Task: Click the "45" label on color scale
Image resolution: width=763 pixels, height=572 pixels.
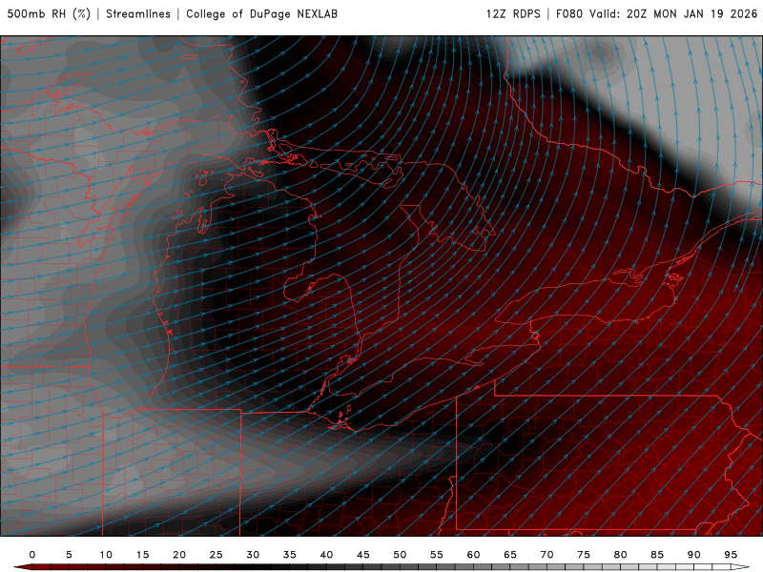Action: coord(363,555)
